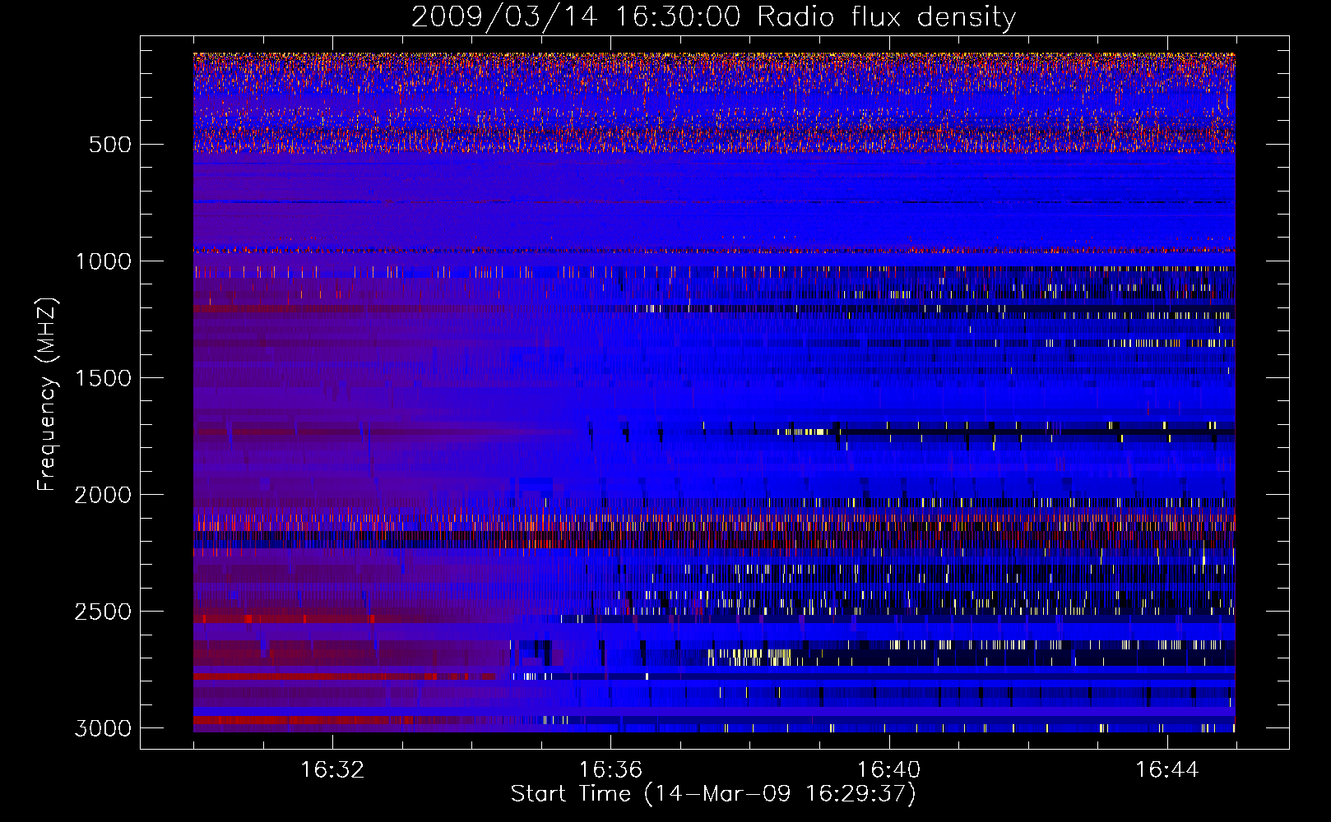Click the 16:40 time tick label
Screen dimensions: 1331x822
coord(888,770)
